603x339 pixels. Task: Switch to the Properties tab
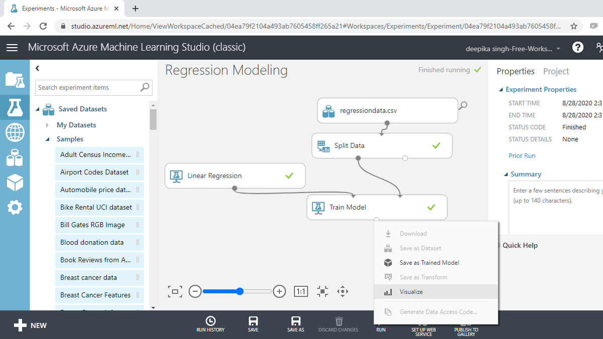(x=516, y=71)
